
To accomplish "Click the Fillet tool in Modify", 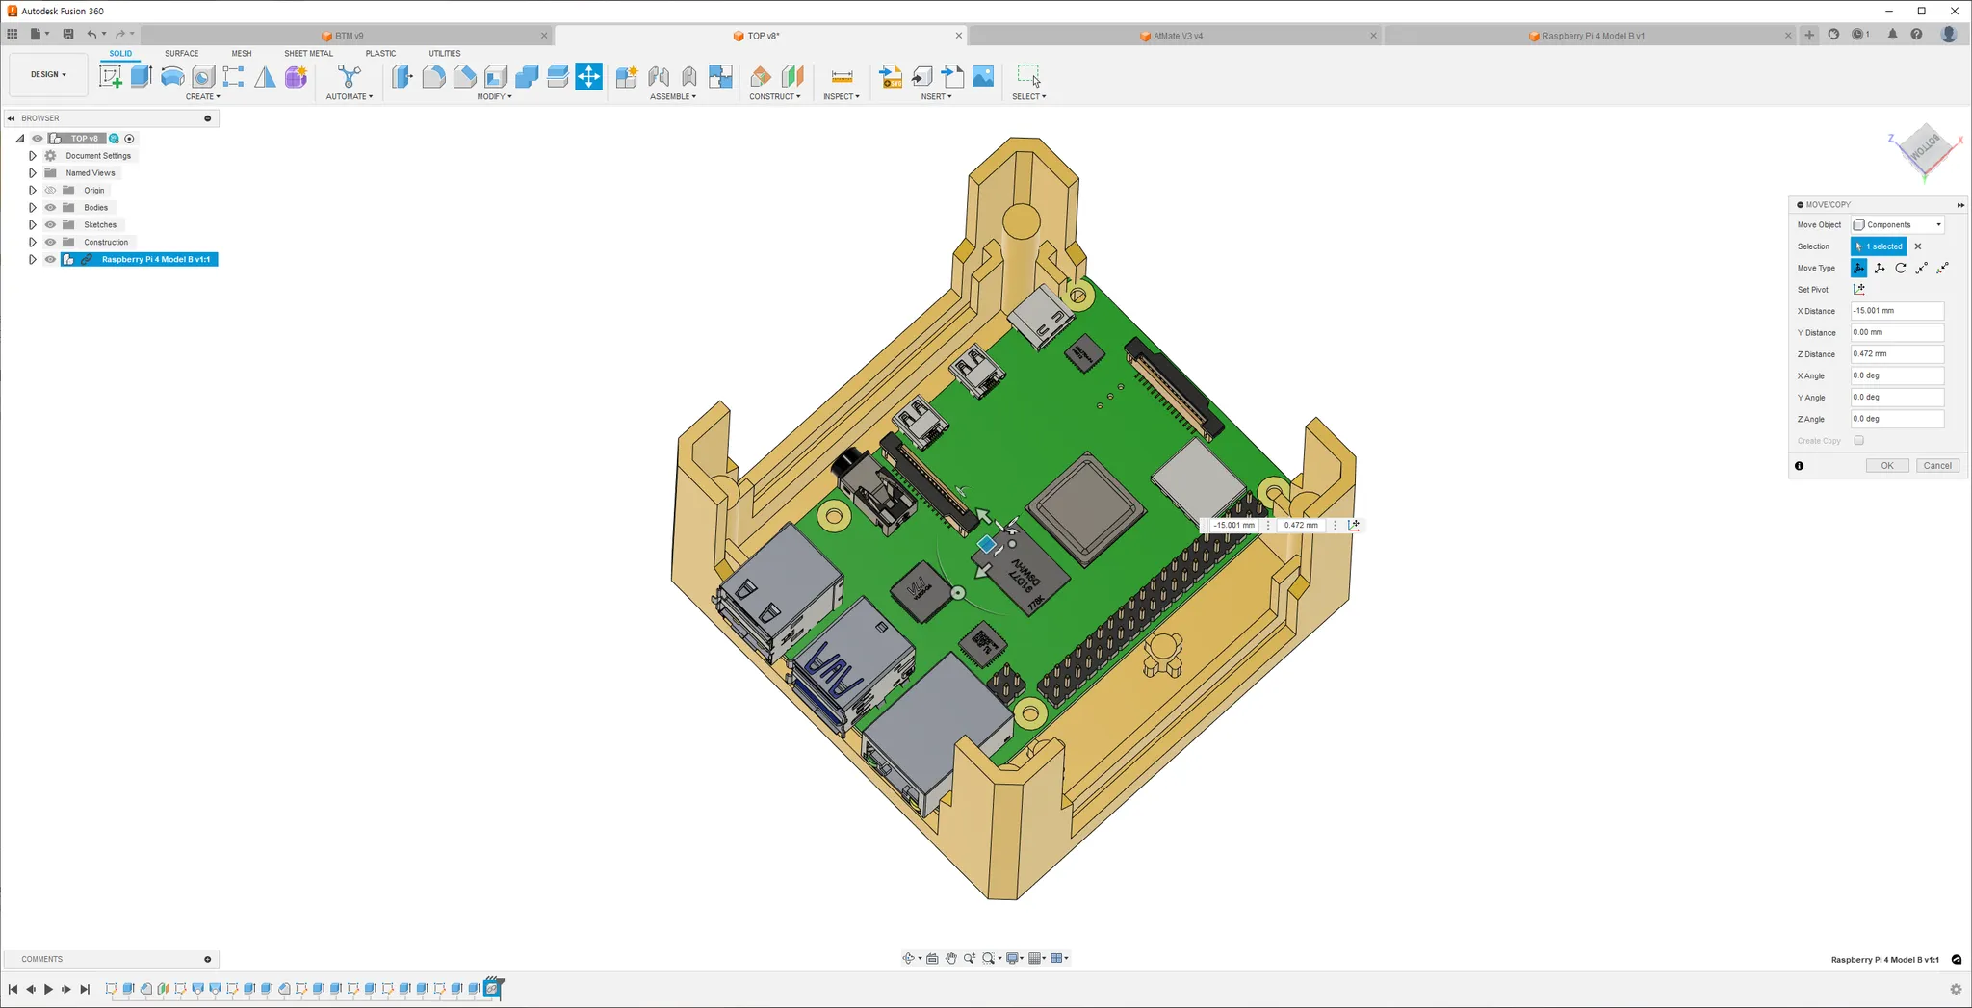I will click(x=433, y=77).
